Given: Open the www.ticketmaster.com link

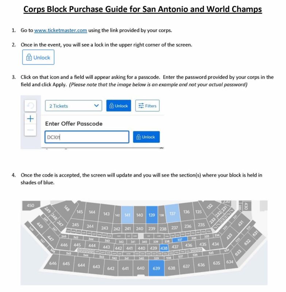Looking at the screenshot, I should pos(61,30).
